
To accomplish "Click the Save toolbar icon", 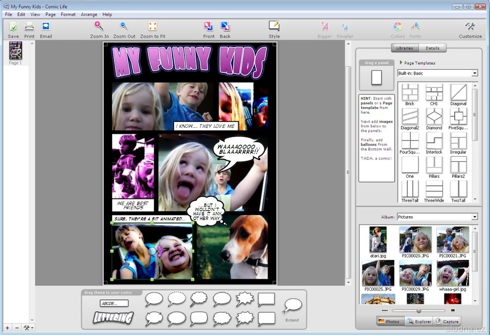I will tap(13, 27).
